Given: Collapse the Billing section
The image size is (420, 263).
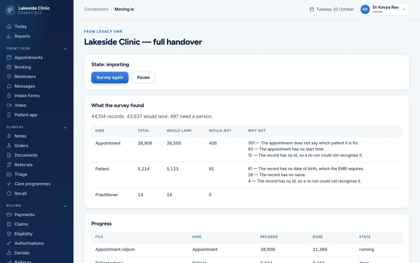Looking at the screenshot, I should pyautogui.click(x=65, y=206).
